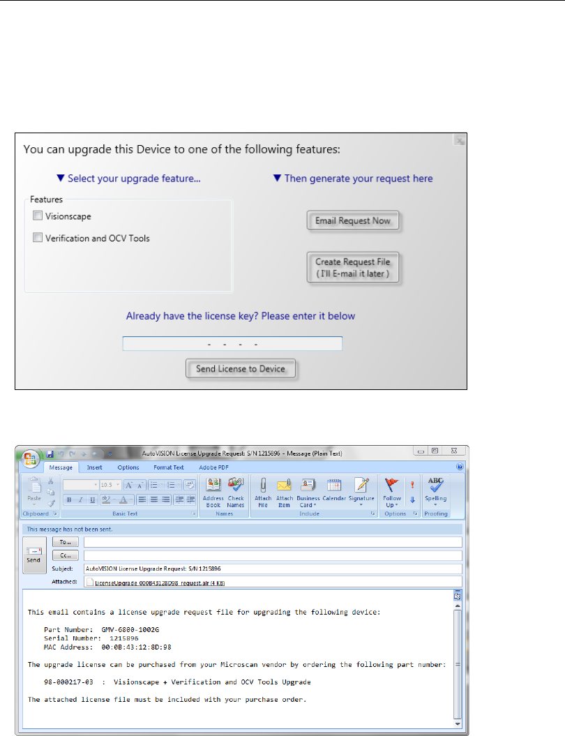Click Create Request File button
Viewport: 565px width, 736px height.
click(353, 268)
